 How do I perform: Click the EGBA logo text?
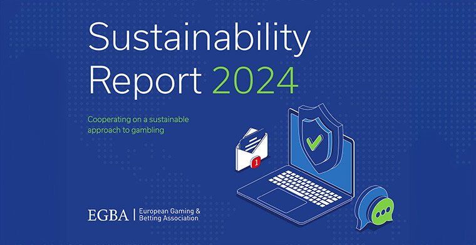point(108,215)
